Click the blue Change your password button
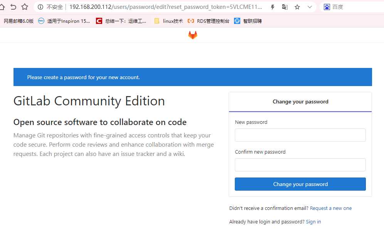This screenshot has height=230, width=384. [300, 184]
